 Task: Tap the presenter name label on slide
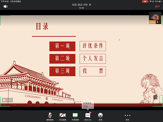[7, 100]
